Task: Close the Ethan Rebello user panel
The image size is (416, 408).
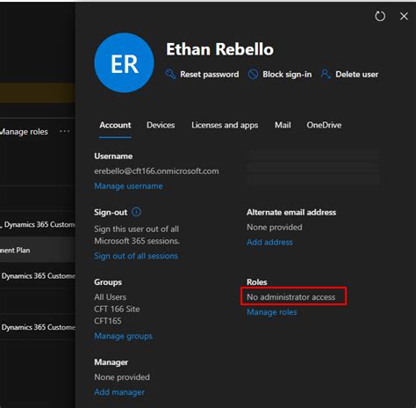Action: (404, 16)
